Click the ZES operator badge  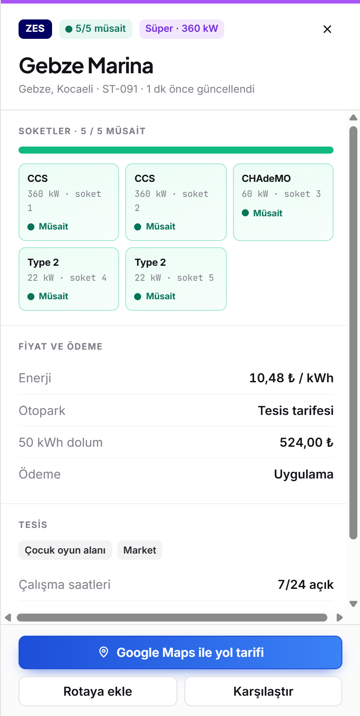tap(35, 29)
